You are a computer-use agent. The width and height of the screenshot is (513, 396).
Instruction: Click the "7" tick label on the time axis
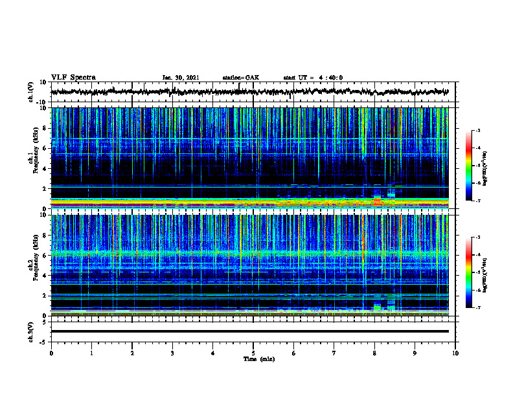(x=334, y=353)
